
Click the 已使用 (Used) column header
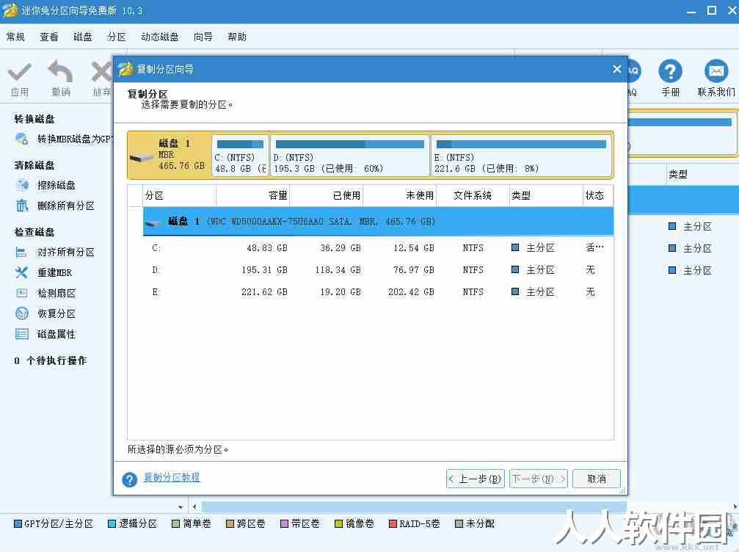[x=326, y=196]
